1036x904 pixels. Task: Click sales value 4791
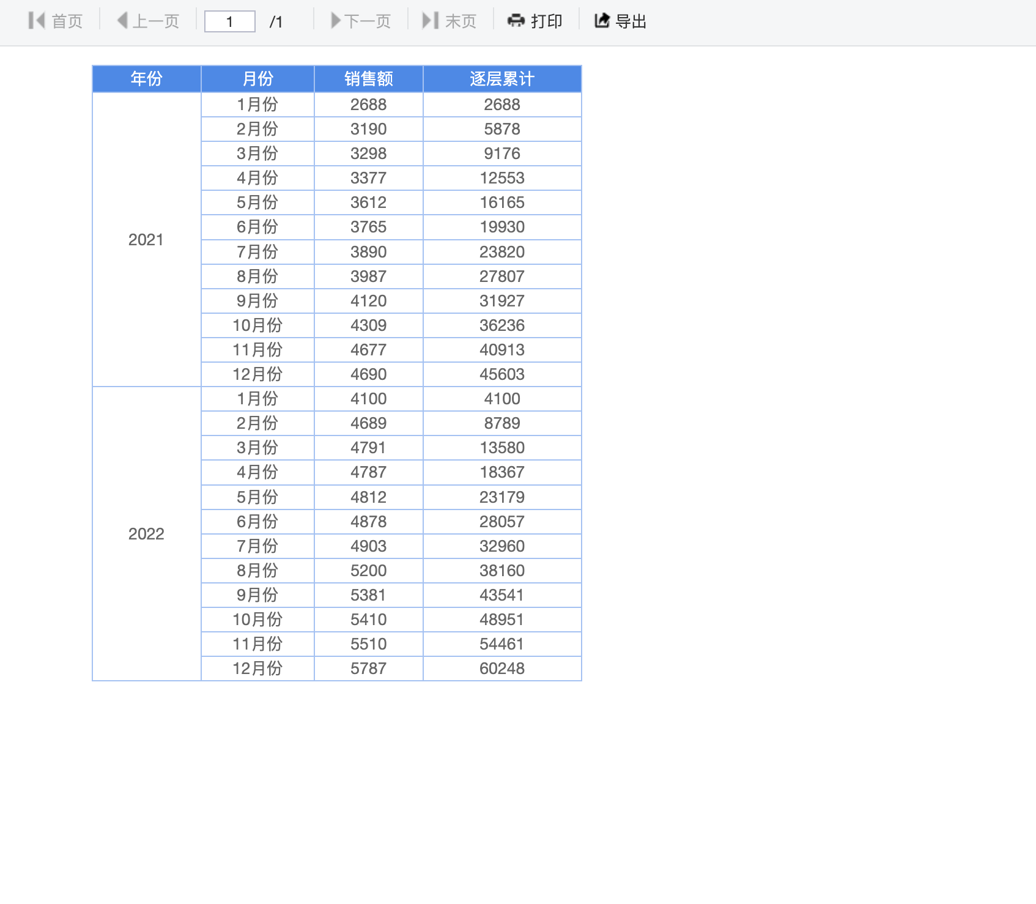[x=369, y=448]
